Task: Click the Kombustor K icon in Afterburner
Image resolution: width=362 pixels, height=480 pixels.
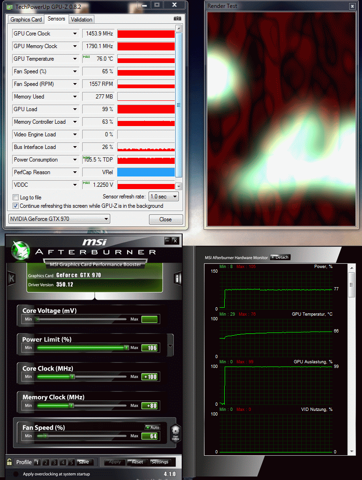Action: pos(12,278)
